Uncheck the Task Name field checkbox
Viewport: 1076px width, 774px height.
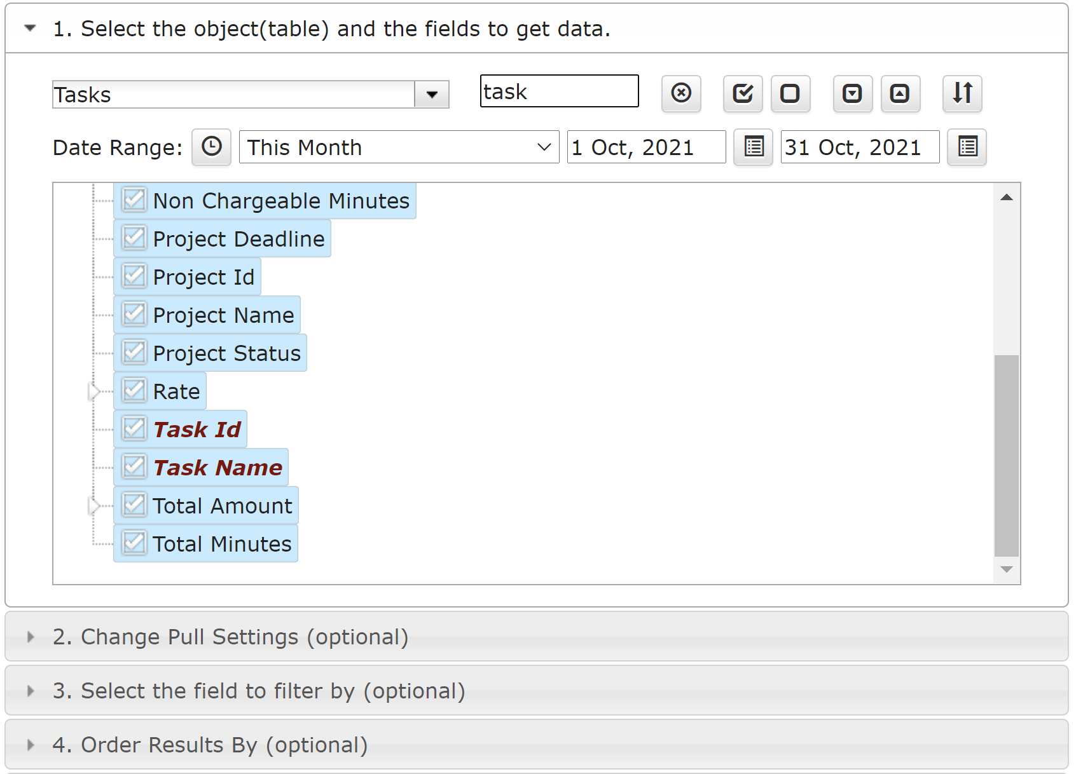(x=134, y=467)
